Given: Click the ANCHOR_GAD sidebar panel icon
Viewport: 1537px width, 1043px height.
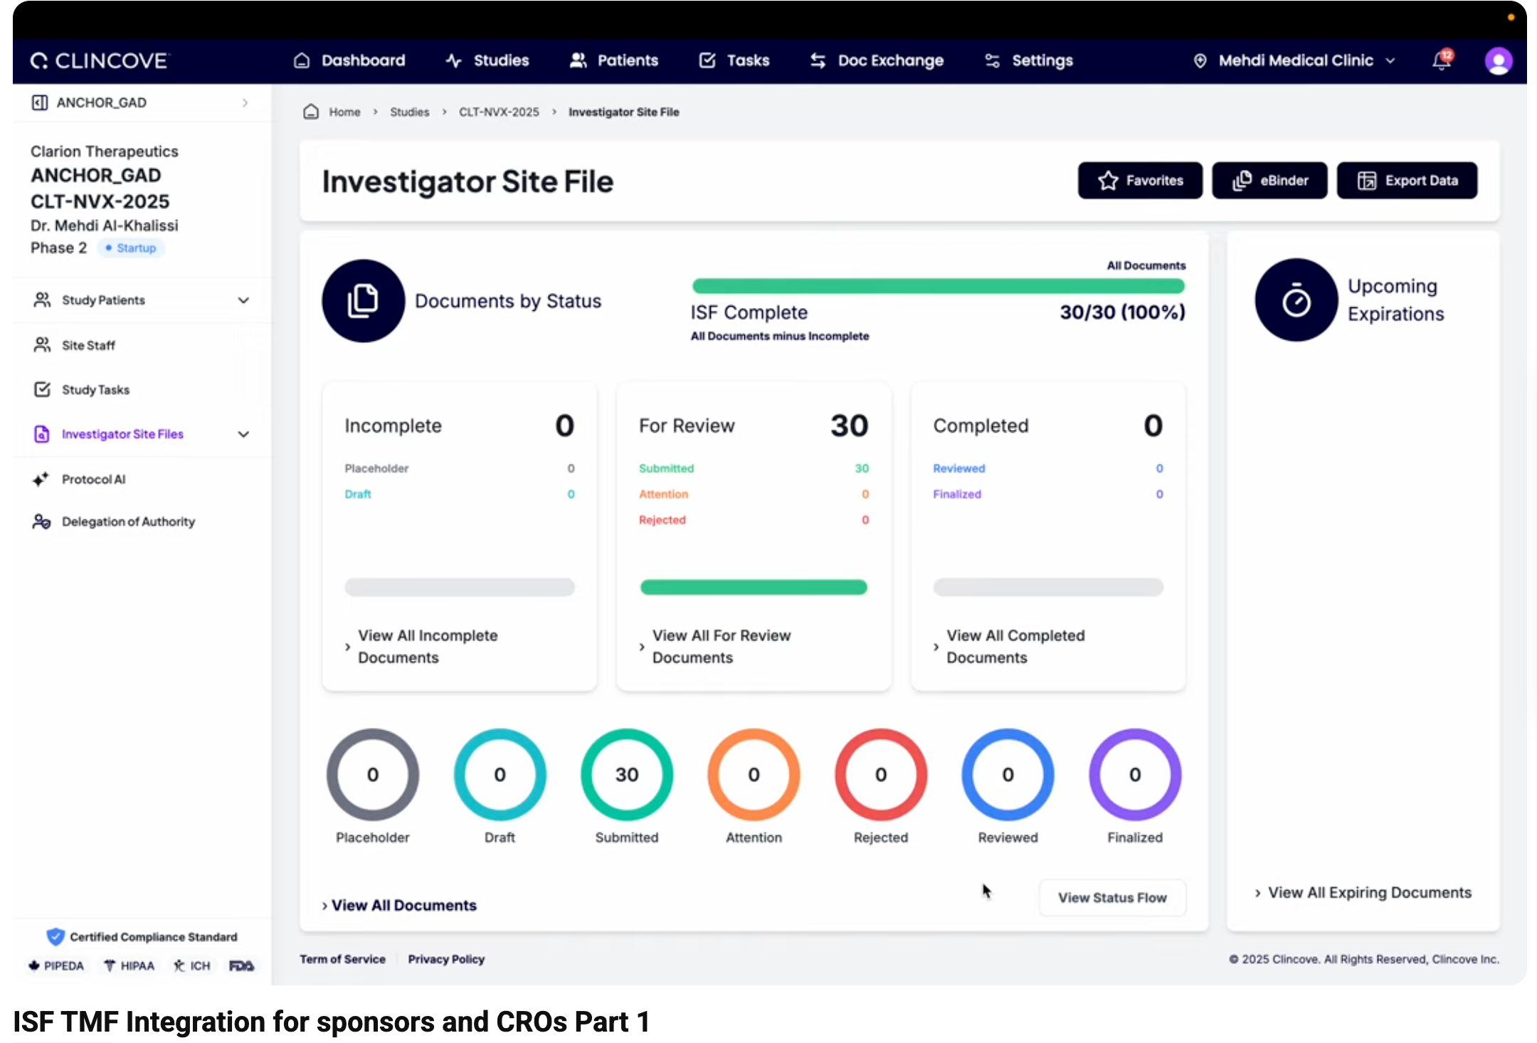Looking at the screenshot, I should point(40,102).
